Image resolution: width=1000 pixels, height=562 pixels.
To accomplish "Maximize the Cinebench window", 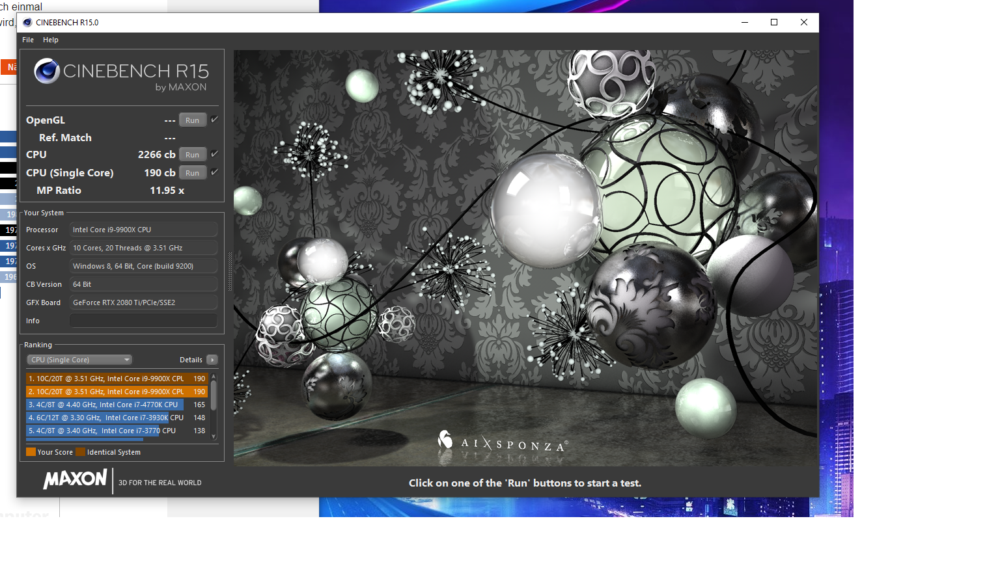I will click(x=774, y=22).
